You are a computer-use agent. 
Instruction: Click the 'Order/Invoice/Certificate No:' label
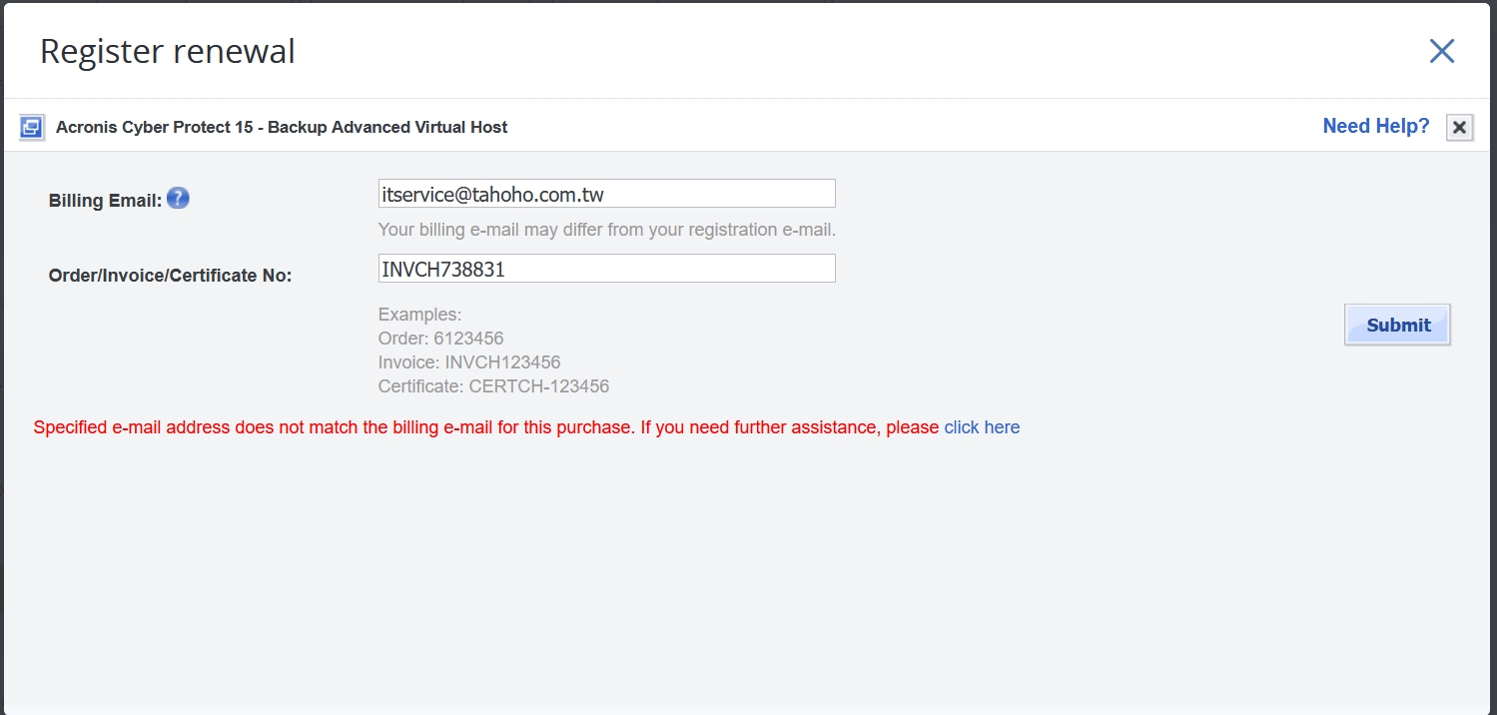(x=170, y=276)
